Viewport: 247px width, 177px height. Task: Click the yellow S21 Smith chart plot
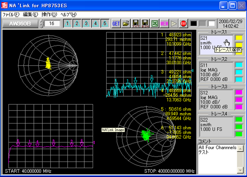pyautogui.click(x=48, y=65)
